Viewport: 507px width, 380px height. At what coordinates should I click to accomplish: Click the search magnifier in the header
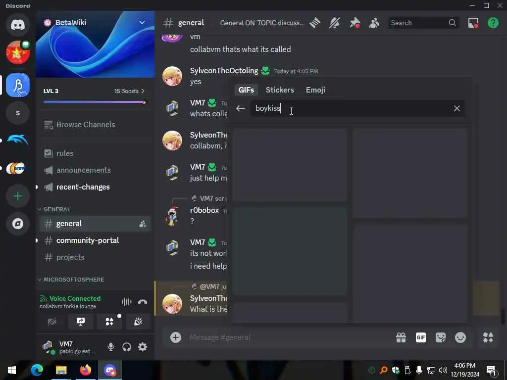[x=452, y=23]
